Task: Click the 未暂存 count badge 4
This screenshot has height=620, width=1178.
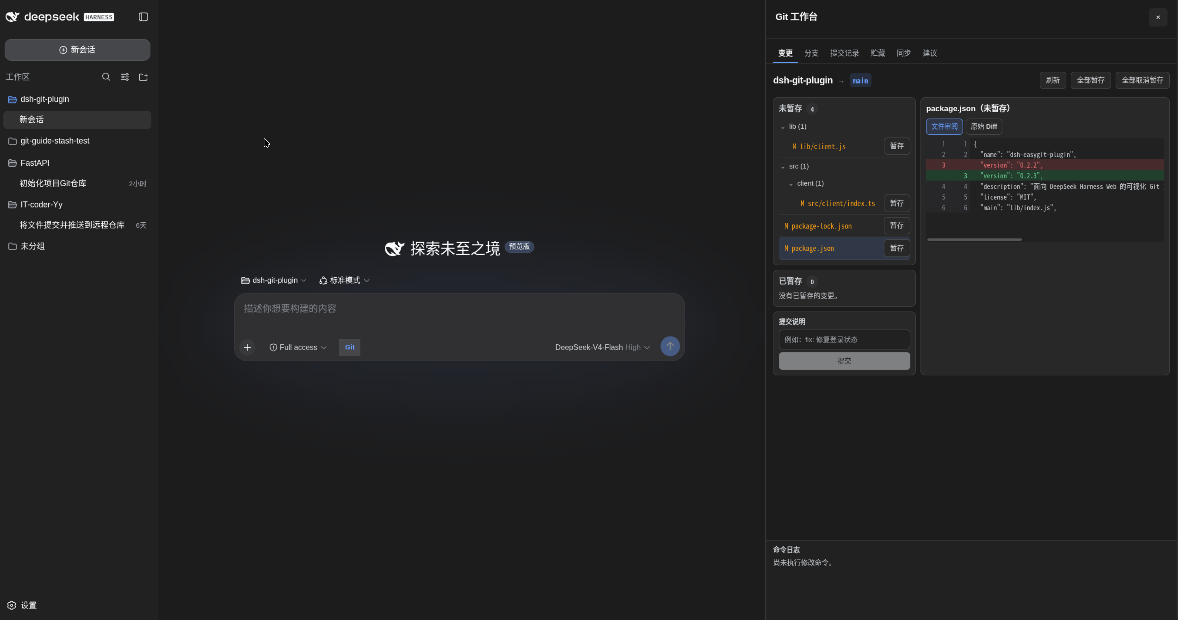Action: [x=812, y=109]
